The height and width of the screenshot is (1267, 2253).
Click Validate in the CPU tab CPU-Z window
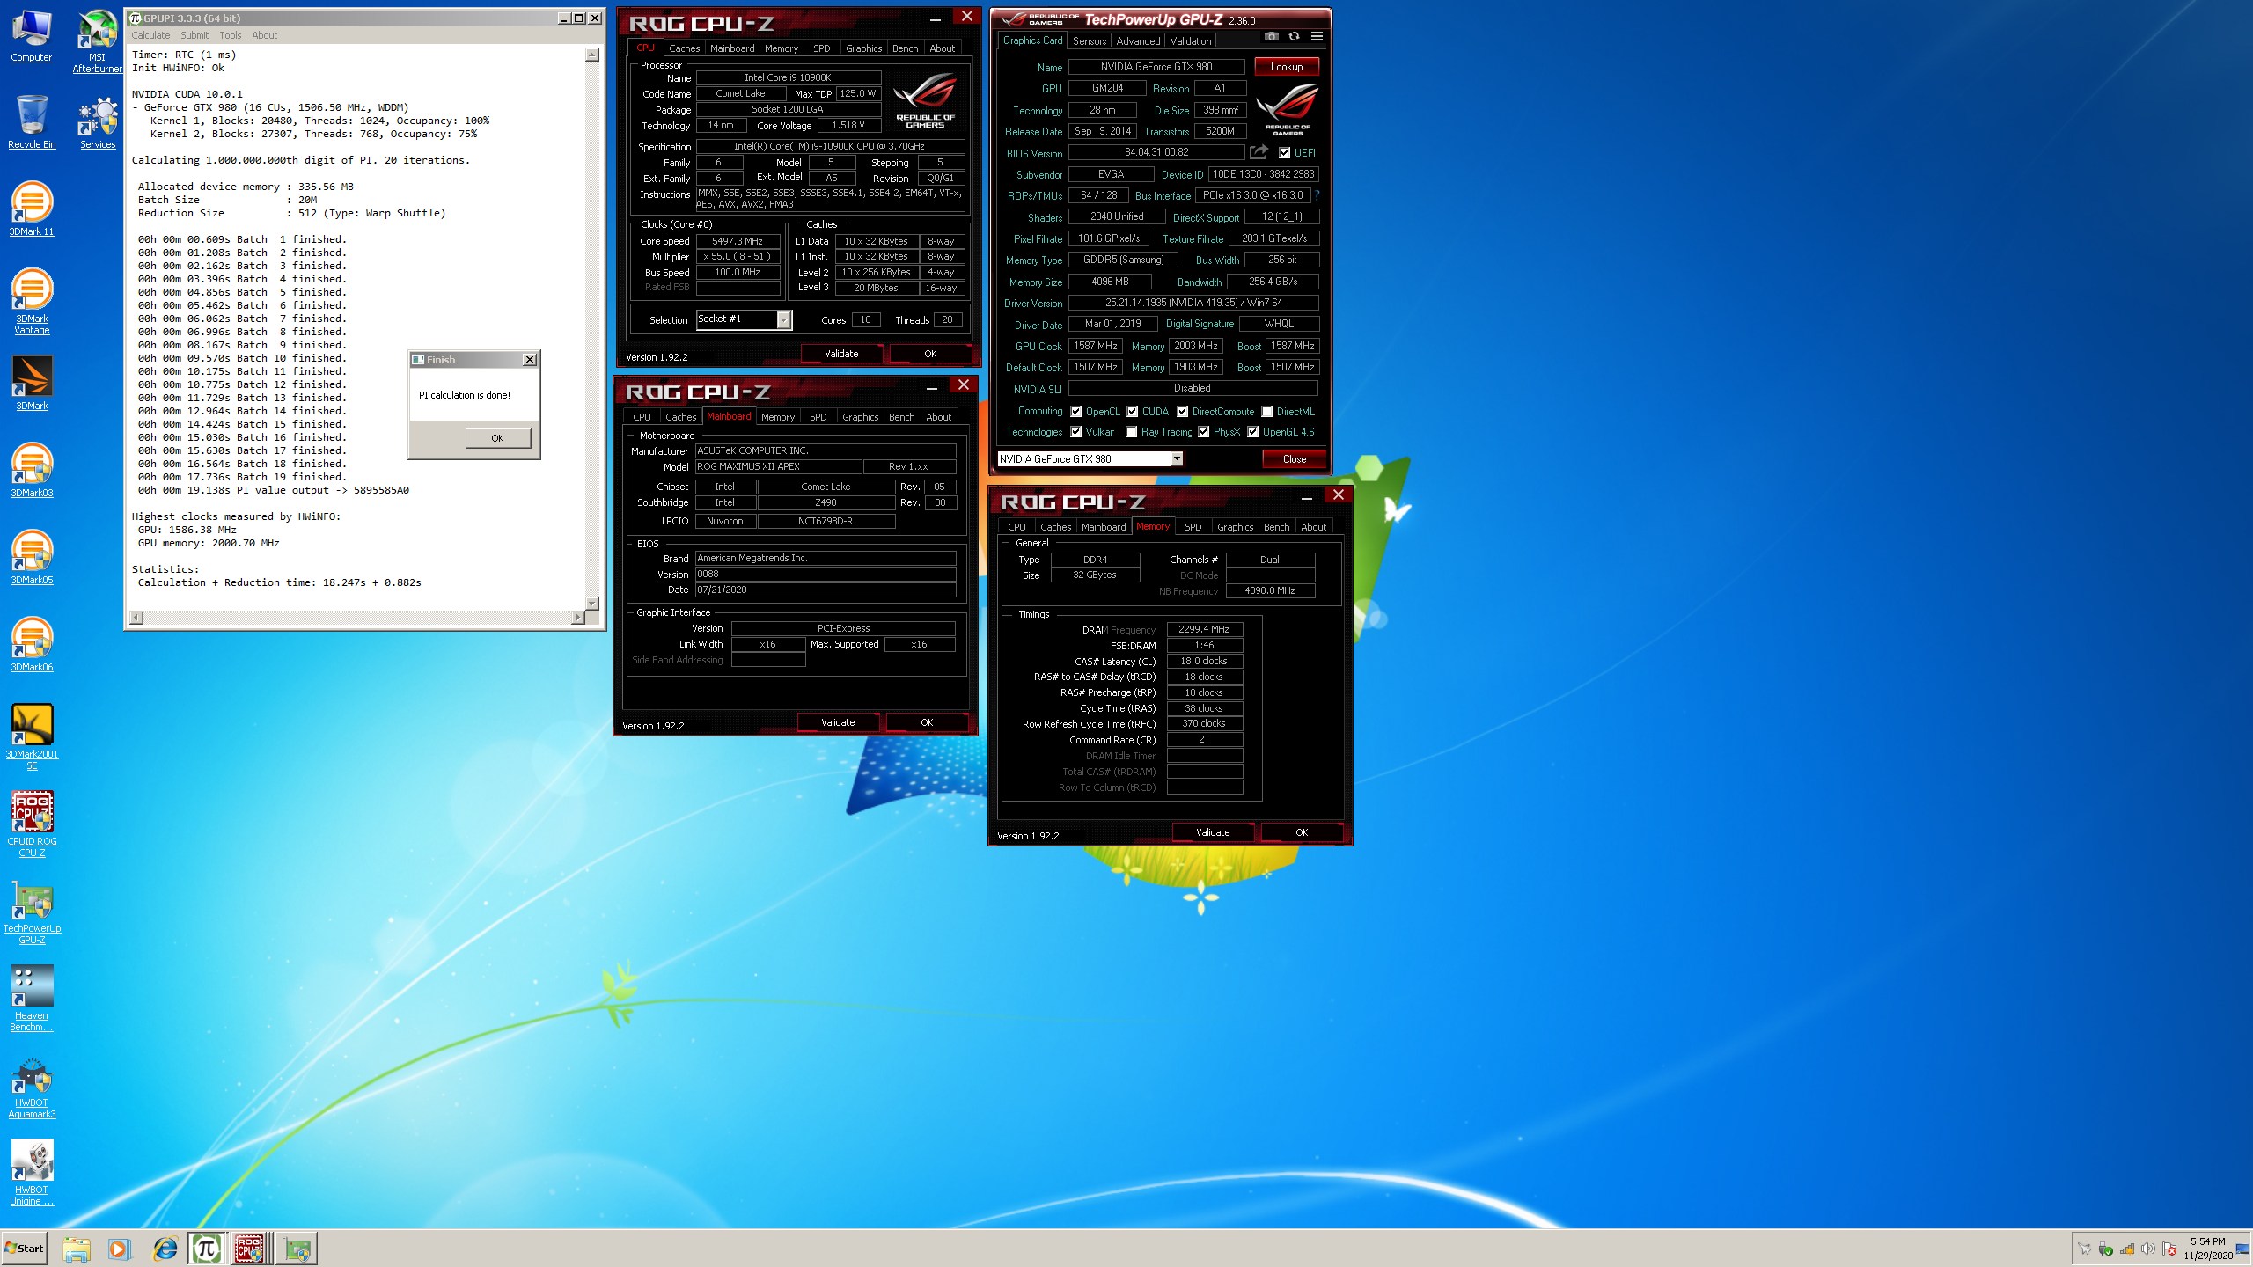[x=841, y=354]
